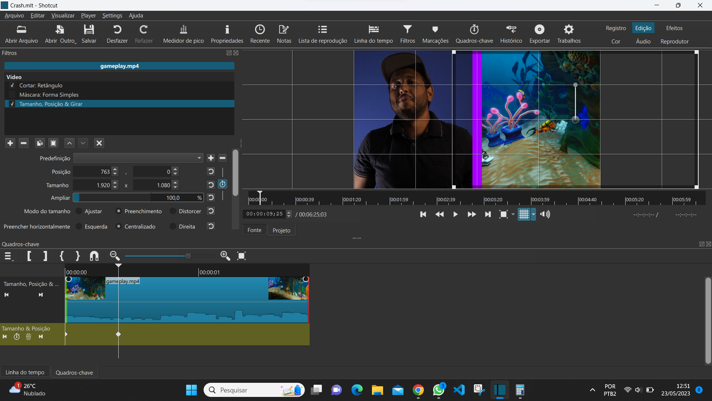Screen dimensions: 712x401
Task: Open the Arquivo menu
Action: (14, 16)
